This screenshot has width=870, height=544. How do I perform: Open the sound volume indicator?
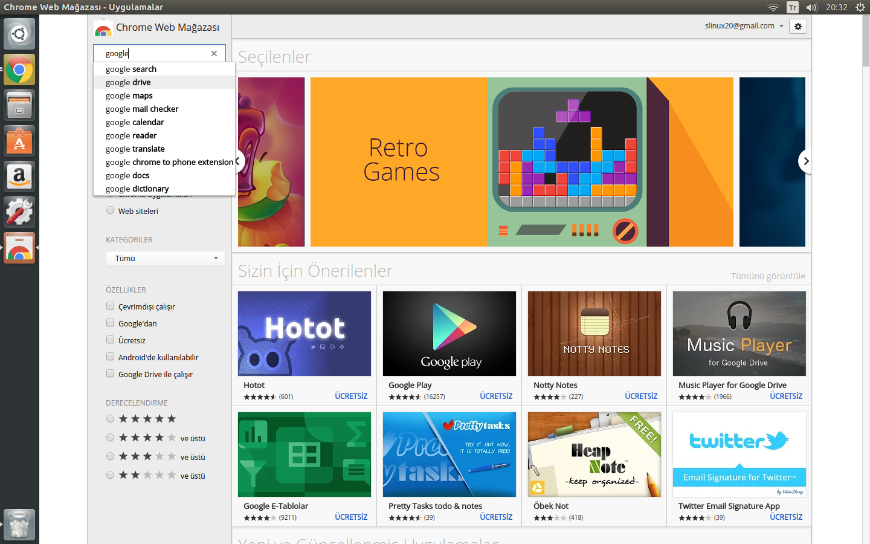[811, 7]
